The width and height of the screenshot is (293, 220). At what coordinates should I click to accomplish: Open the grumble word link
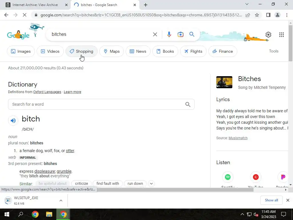pos(64,171)
